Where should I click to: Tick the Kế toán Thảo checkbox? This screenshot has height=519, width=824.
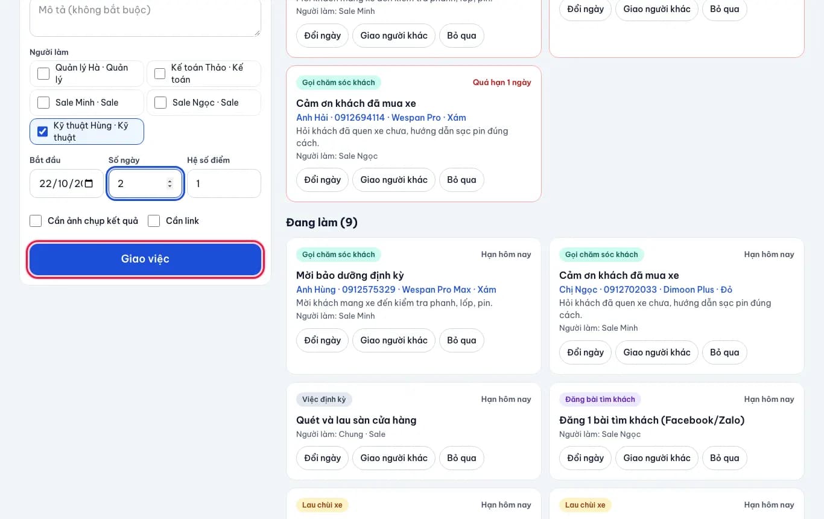click(160, 74)
